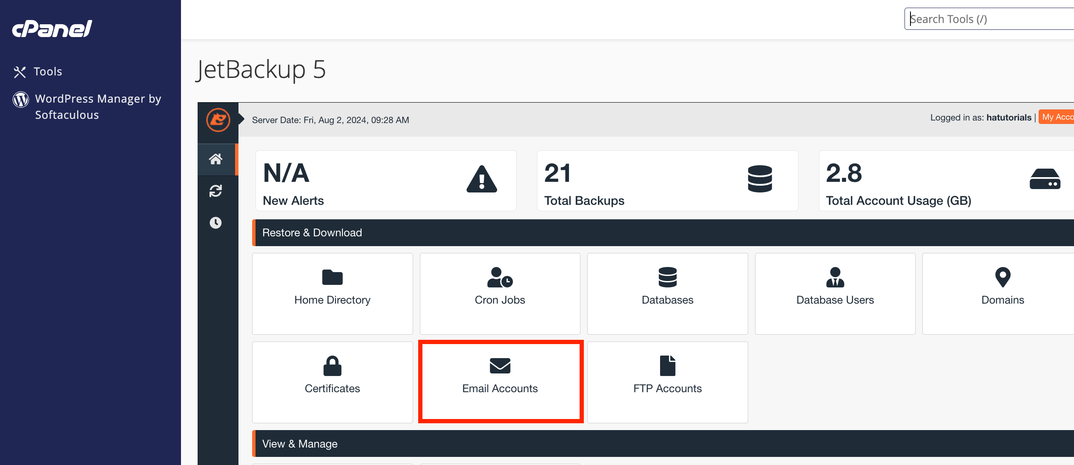Image resolution: width=1074 pixels, height=465 pixels.
Task: Click the hatutorials username text
Action: (x=1009, y=118)
